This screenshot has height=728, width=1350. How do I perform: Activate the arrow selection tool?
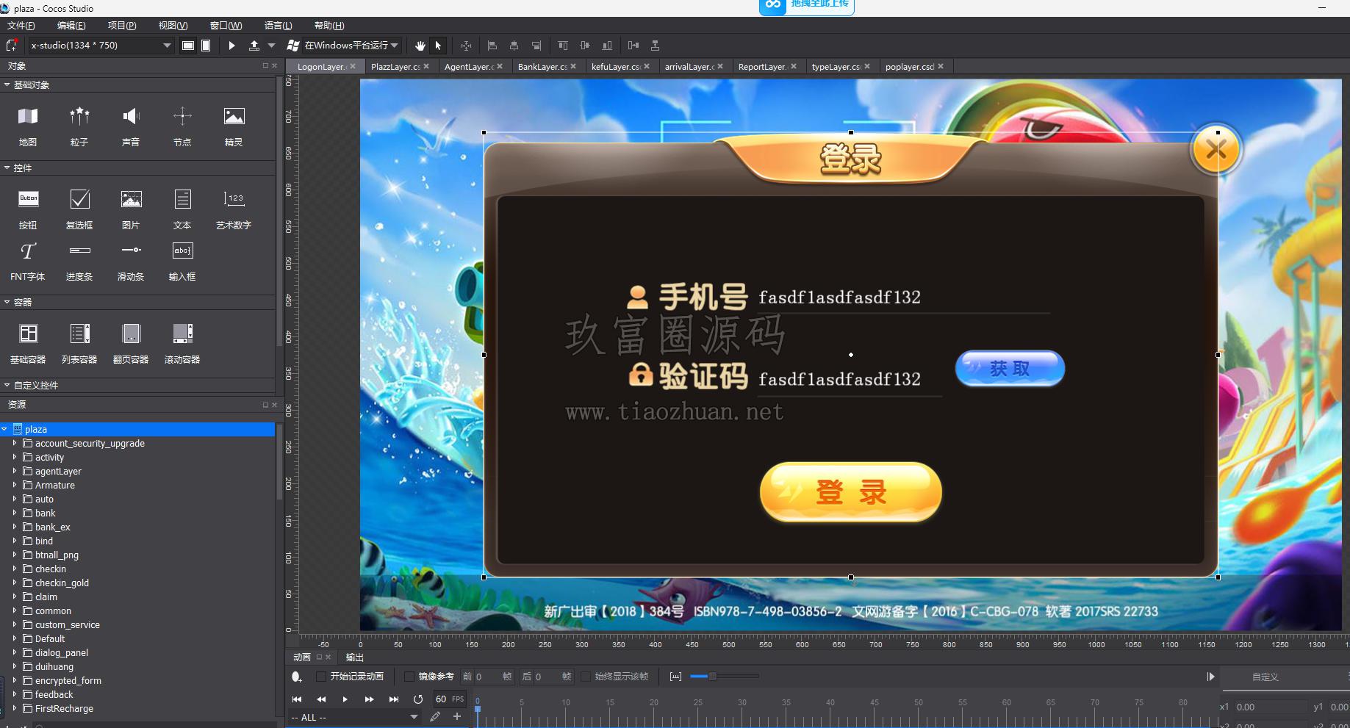click(x=438, y=46)
